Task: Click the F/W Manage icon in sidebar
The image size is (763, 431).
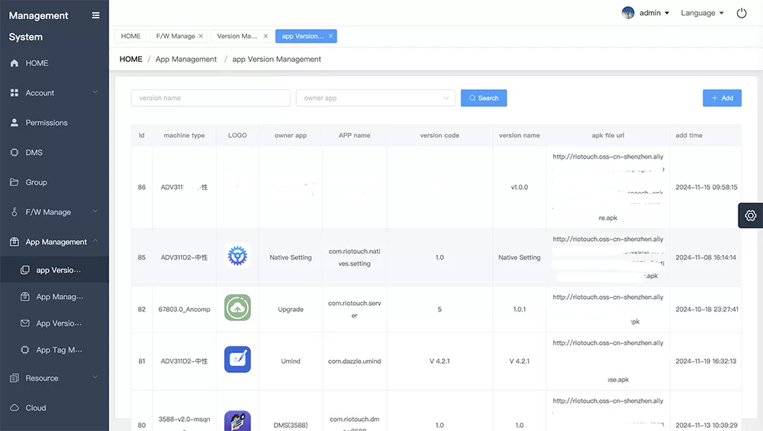Action: (14, 212)
